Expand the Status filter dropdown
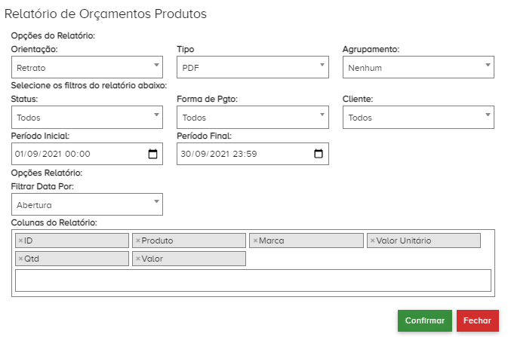 click(87, 117)
